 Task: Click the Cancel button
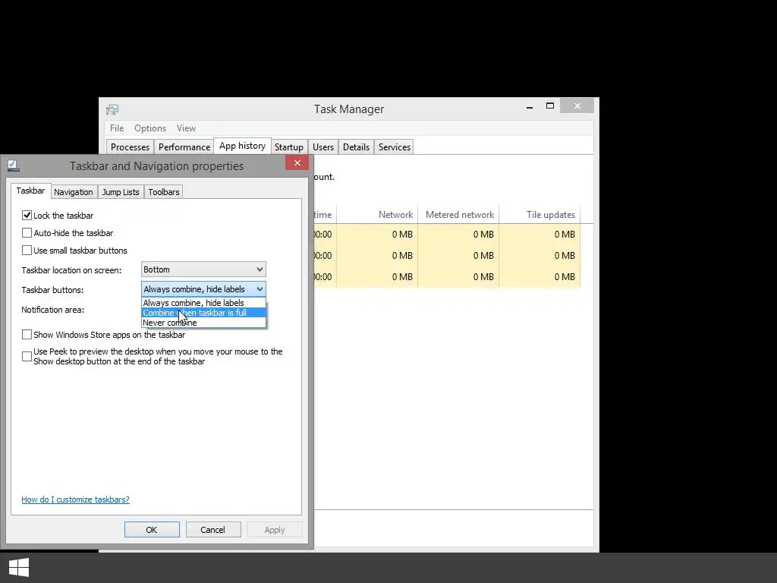coord(213,529)
